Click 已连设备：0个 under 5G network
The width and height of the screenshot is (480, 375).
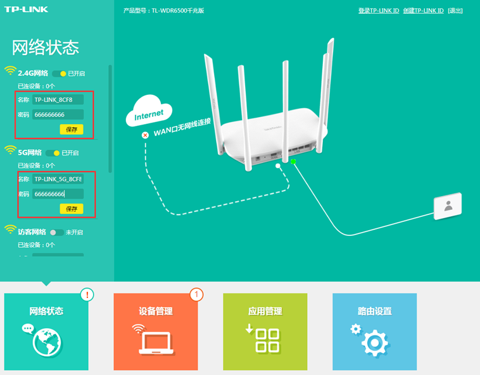click(x=36, y=166)
